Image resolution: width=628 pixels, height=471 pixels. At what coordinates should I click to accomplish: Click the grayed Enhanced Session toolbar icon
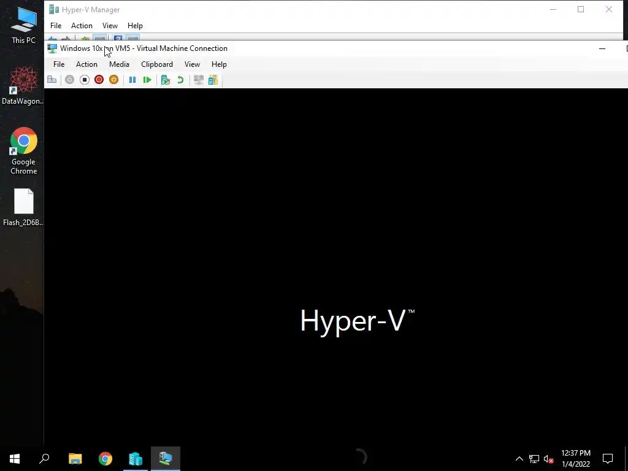[199, 80]
